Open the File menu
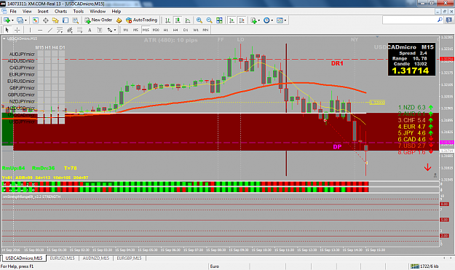This screenshot has width=455, height=270. pos(13,12)
